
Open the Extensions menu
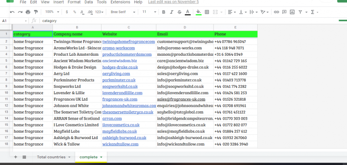point(121,2)
